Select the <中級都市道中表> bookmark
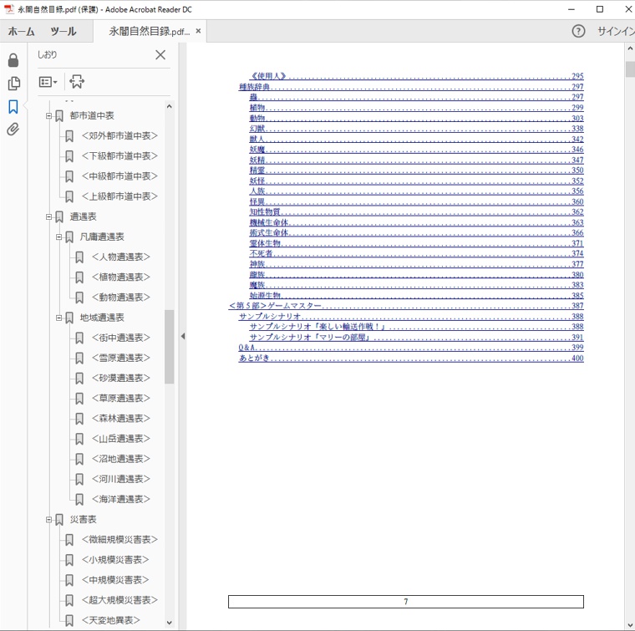 pyautogui.click(x=119, y=176)
